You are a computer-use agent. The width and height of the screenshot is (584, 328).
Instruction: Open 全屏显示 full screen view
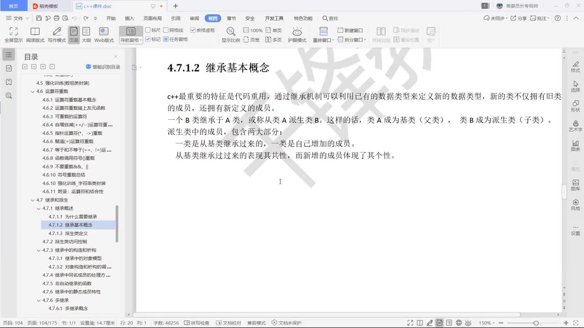pos(14,35)
